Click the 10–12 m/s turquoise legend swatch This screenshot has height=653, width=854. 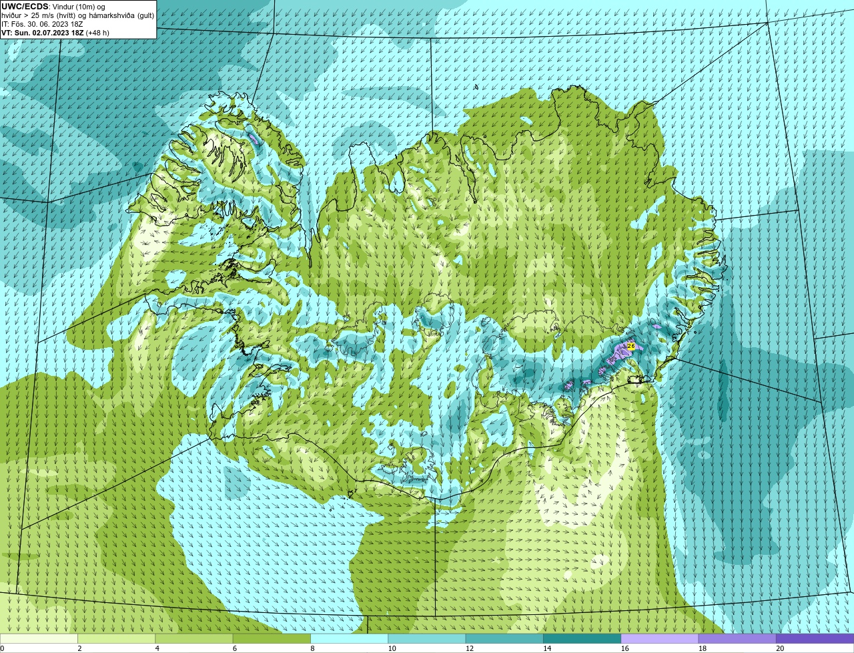(427, 638)
